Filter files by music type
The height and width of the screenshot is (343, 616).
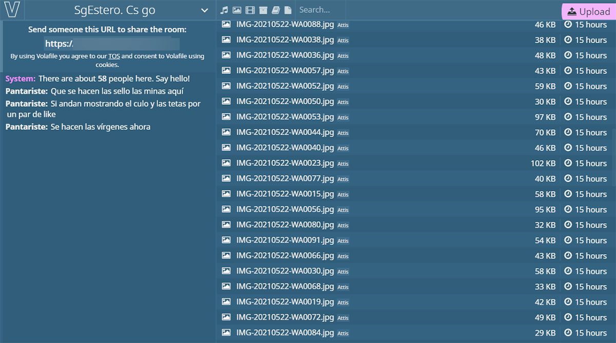coord(224,10)
